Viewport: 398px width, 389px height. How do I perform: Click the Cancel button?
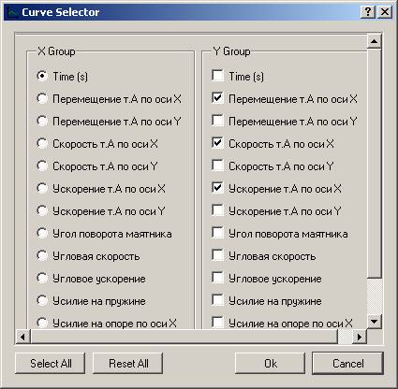coord(347,363)
